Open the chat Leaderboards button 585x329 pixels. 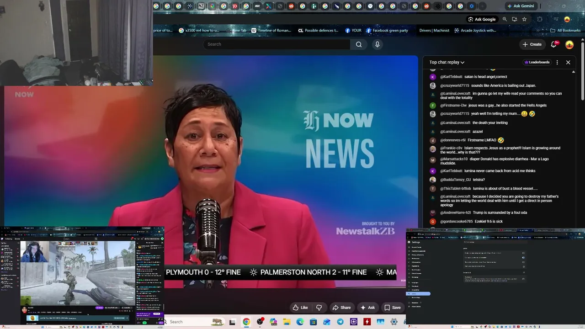[x=537, y=62]
